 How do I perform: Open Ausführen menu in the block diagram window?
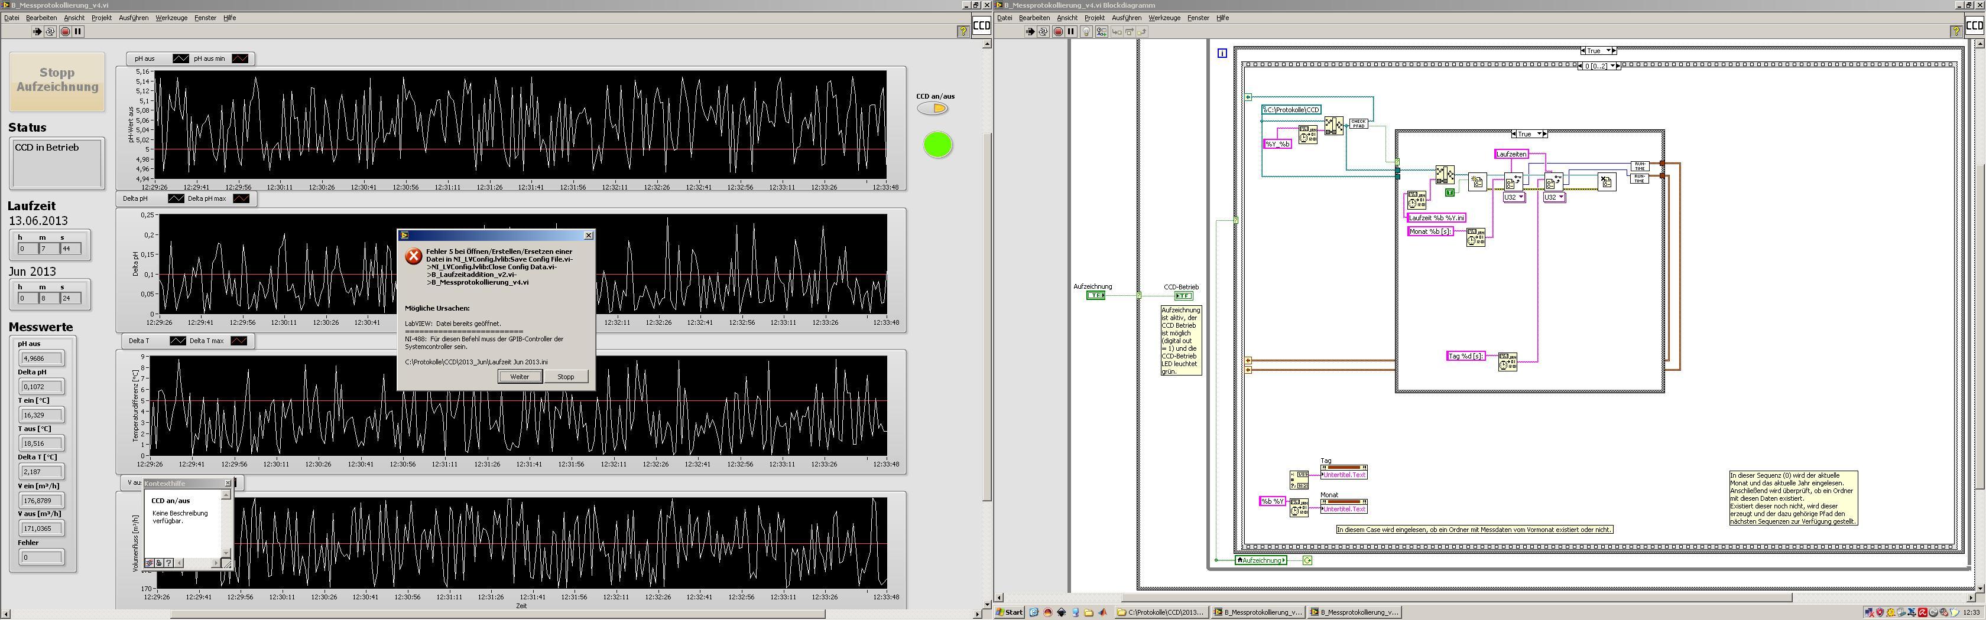pos(1127,18)
